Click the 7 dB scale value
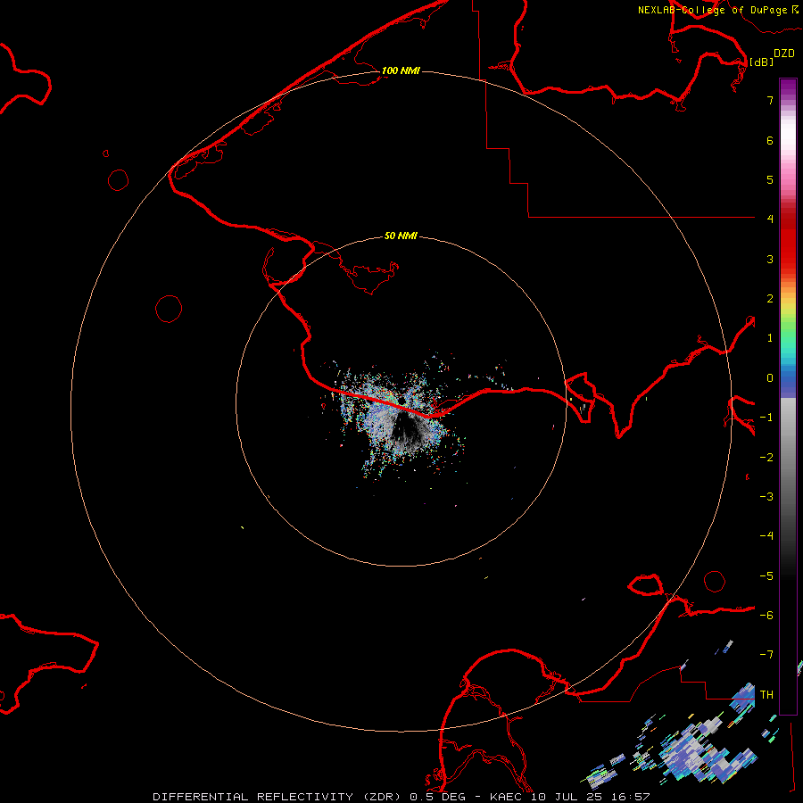This screenshot has width=803, height=803. [x=770, y=100]
